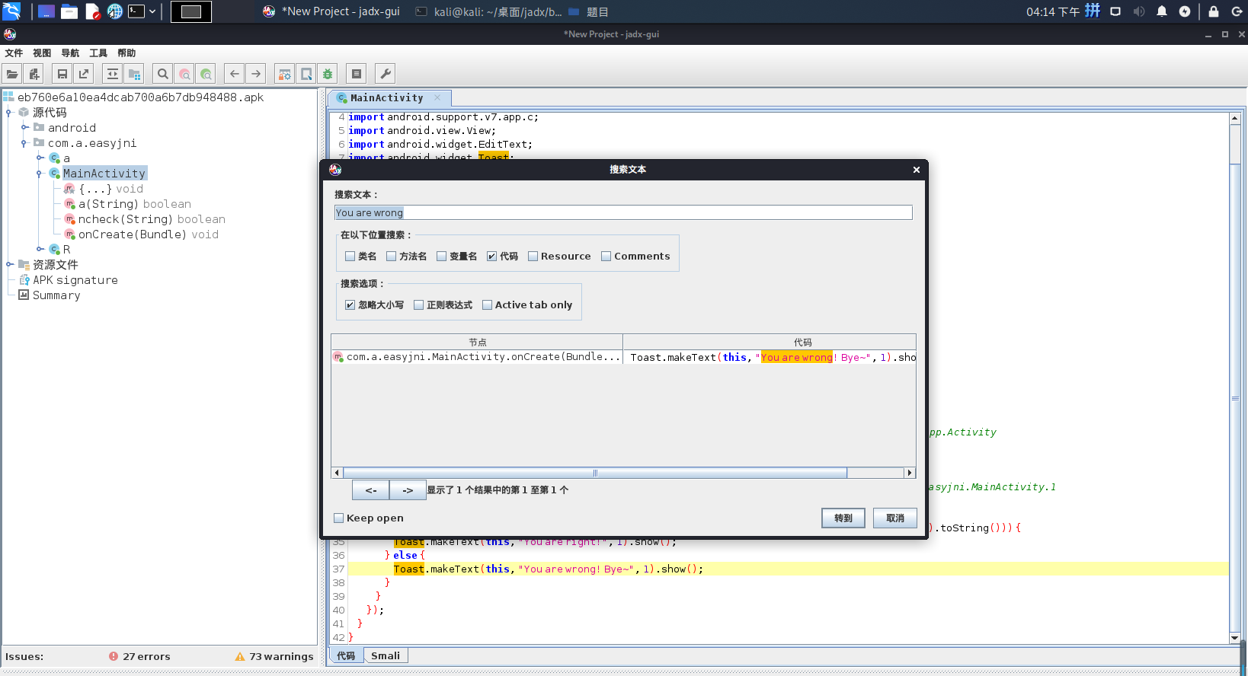Click the lock screen tray icon
1248x676 pixels.
[x=1214, y=11]
